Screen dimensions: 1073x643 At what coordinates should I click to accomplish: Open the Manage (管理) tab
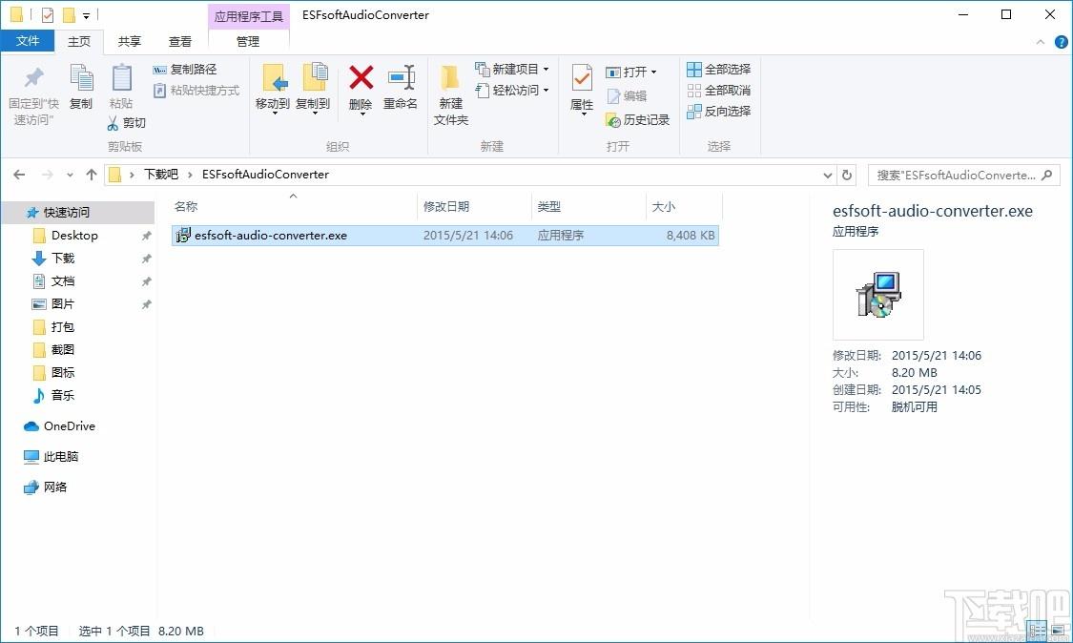[x=248, y=41]
